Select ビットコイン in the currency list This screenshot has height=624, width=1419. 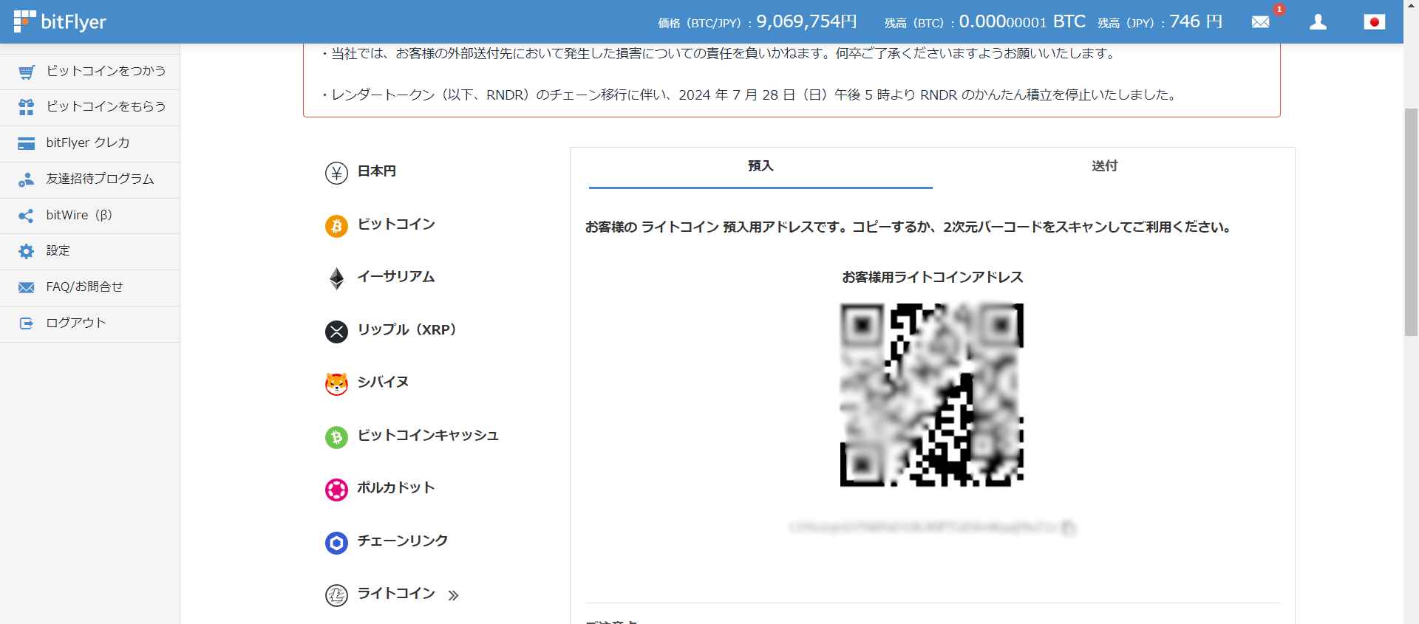click(396, 224)
